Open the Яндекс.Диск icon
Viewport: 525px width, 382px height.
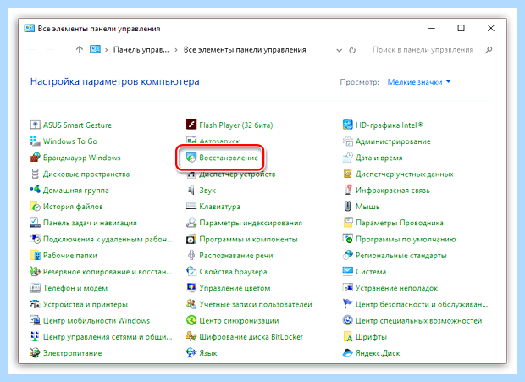(x=348, y=353)
